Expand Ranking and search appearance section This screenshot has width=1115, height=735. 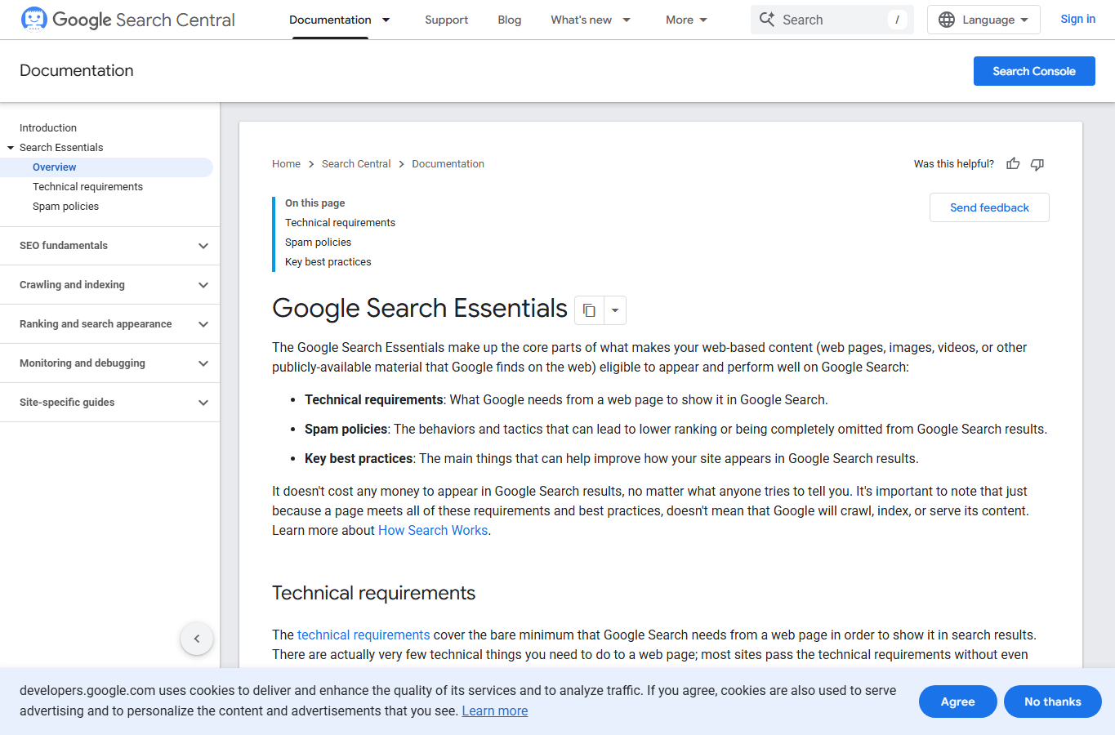click(109, 324)
